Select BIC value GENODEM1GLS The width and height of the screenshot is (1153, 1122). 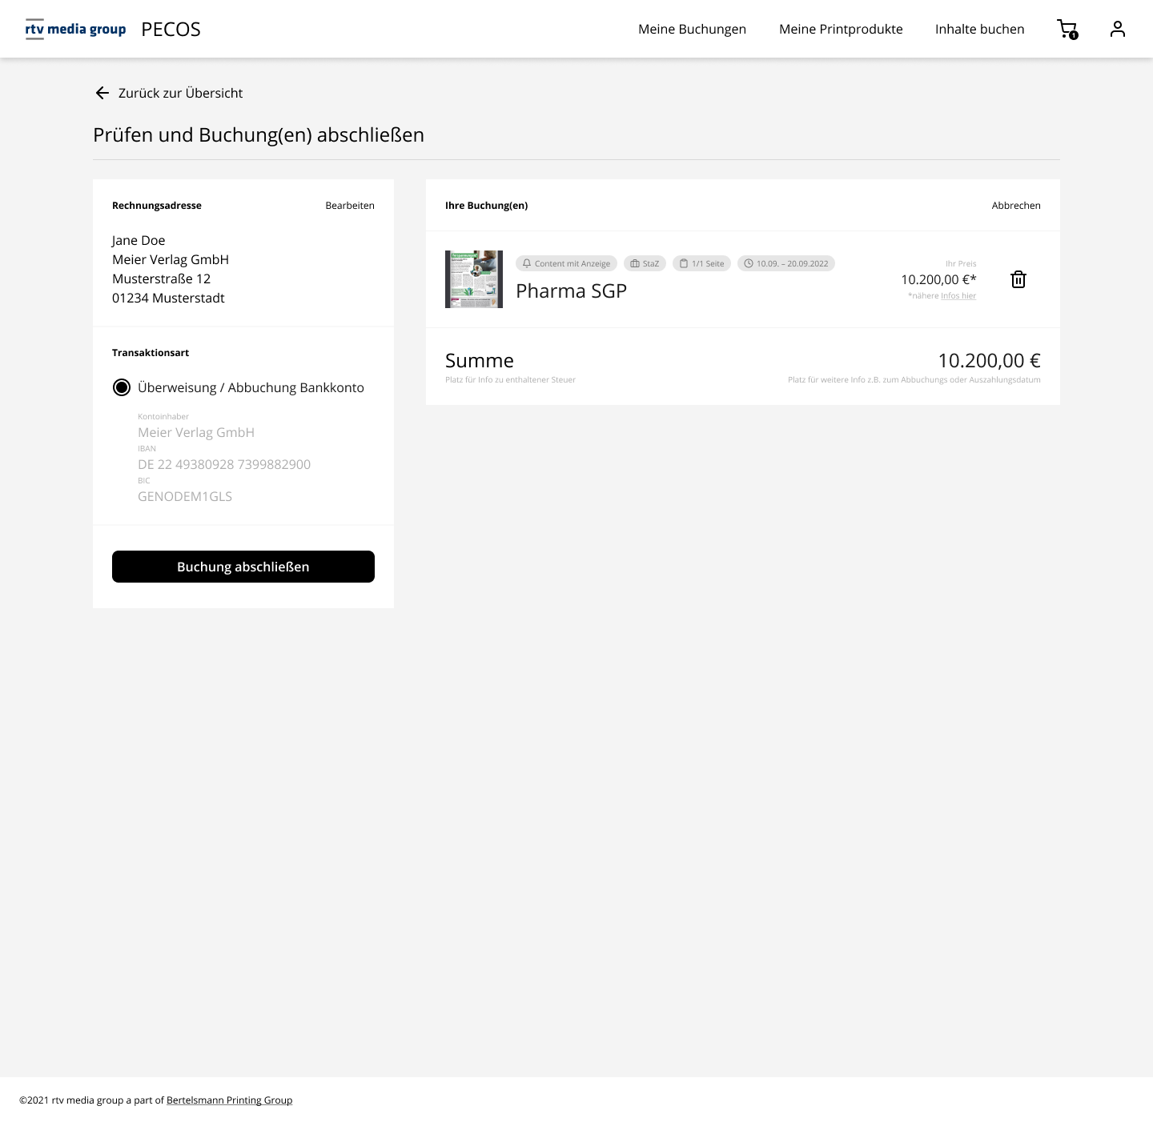[x=185, y=496]
